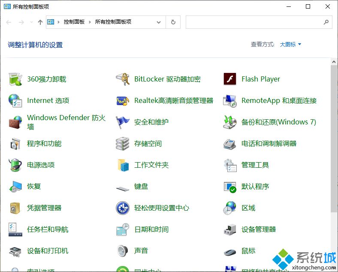Screen dimensions: 338x272
Task: Go forward with the right arrow
Action: click(21, 22)
